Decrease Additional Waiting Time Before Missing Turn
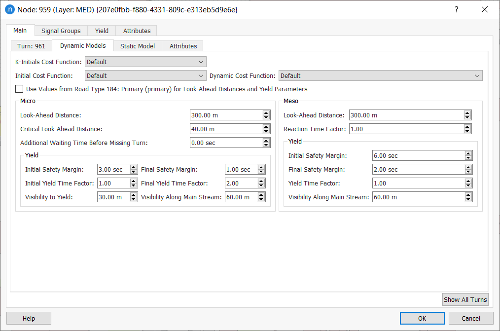This screenshot has height=331, width=500. point(266,145)
